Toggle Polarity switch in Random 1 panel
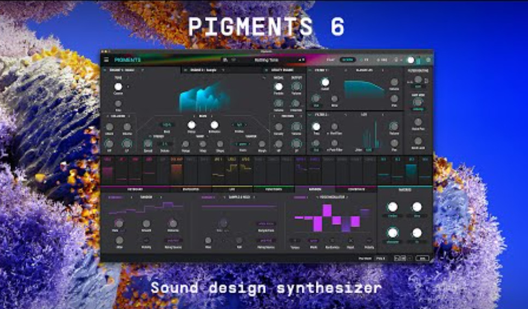The width and height of the screenshot is (528, 309). 146,240
